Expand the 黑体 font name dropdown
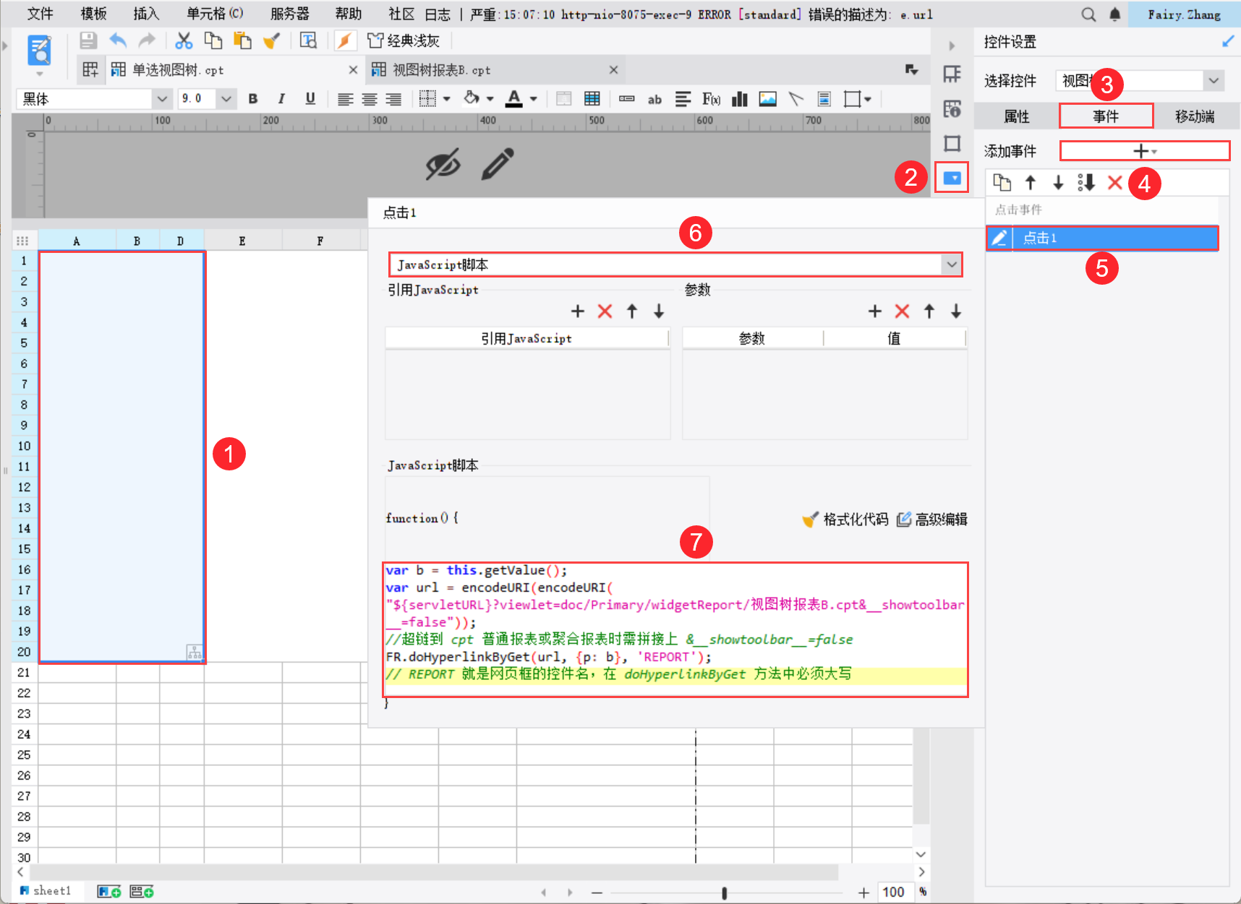This screenshot has height=904, width=1241. tap(162, 99)
